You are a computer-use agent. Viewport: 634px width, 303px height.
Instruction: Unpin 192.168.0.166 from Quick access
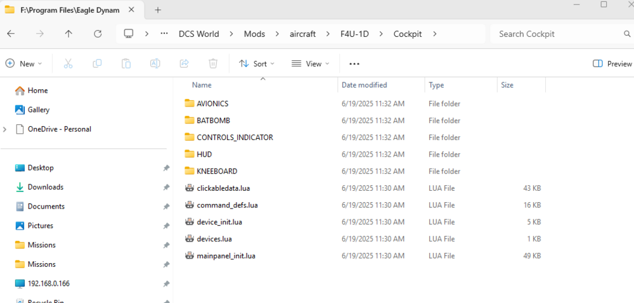click(166, 284)
